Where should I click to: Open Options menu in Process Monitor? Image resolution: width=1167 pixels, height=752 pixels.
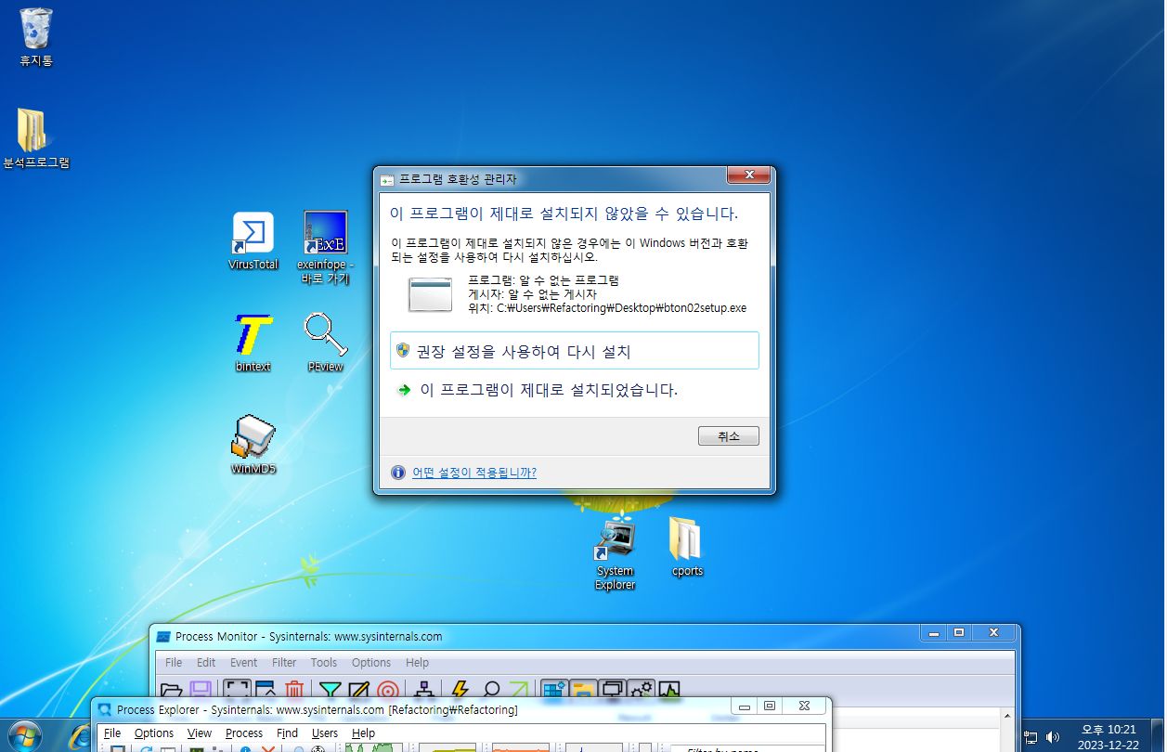(x=371, y=662)
